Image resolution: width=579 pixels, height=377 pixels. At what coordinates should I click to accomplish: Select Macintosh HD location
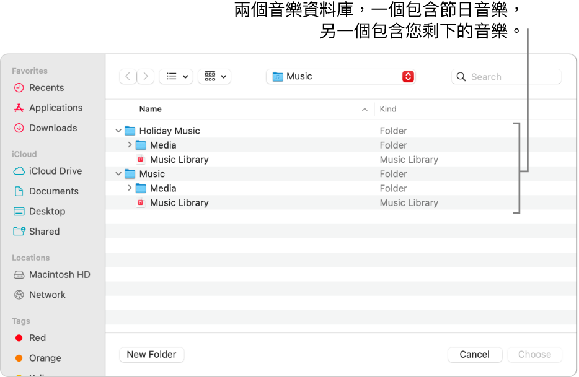tap(51, 275)
